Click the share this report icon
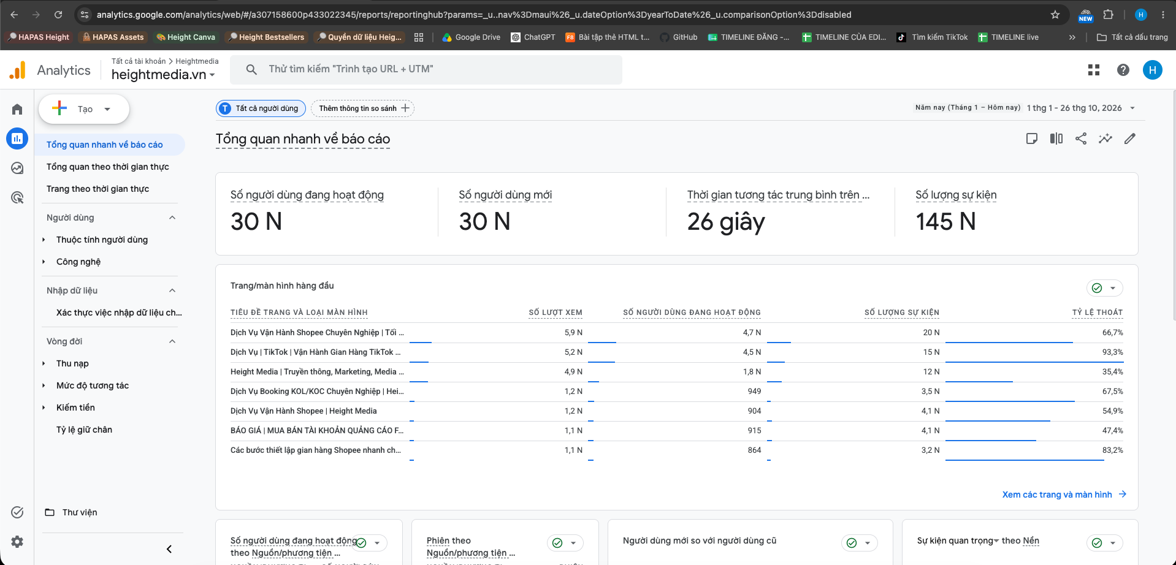The width and height of the screenshot is (1176, 565). [1081, 138]
